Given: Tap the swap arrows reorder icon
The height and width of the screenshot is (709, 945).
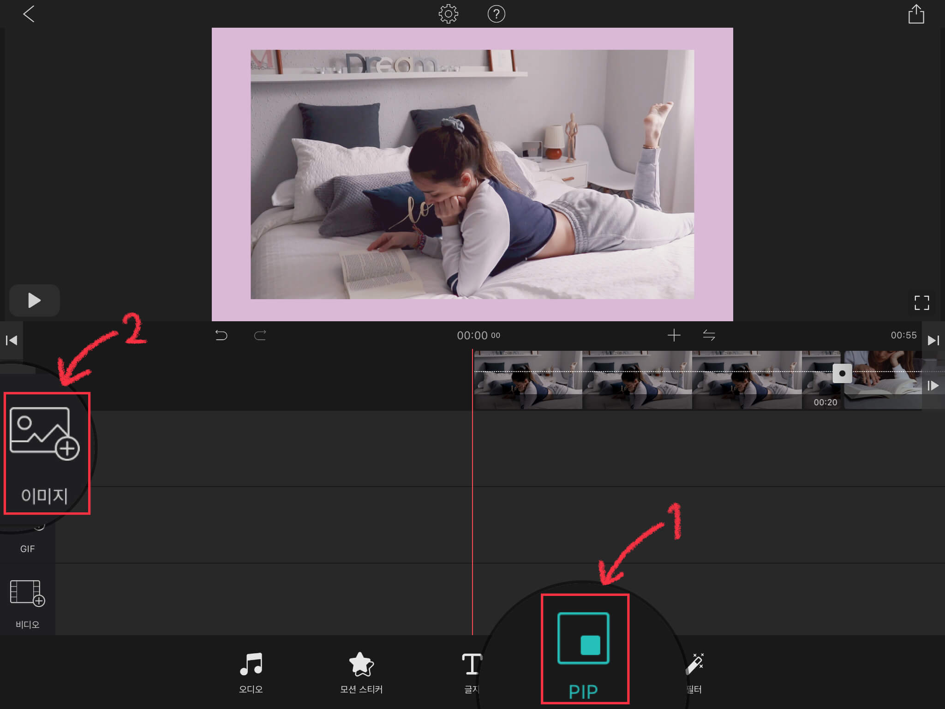Looking at the screenshot, I should 709,335.
